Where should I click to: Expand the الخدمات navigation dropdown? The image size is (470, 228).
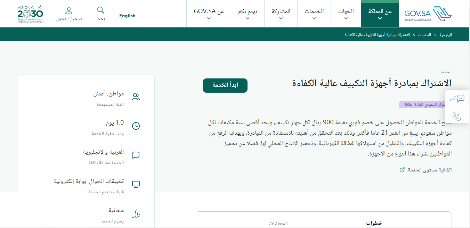click(x=314, y=14)
